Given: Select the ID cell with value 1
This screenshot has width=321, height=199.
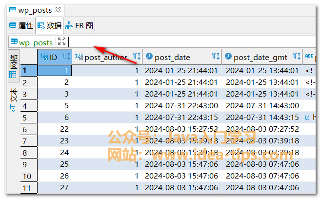Looking at the screenshot, I should (x=55, y=70).
